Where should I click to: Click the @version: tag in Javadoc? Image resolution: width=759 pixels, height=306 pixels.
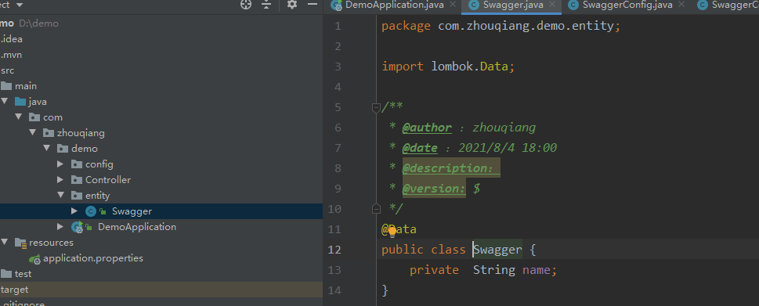tap(434, 189)
